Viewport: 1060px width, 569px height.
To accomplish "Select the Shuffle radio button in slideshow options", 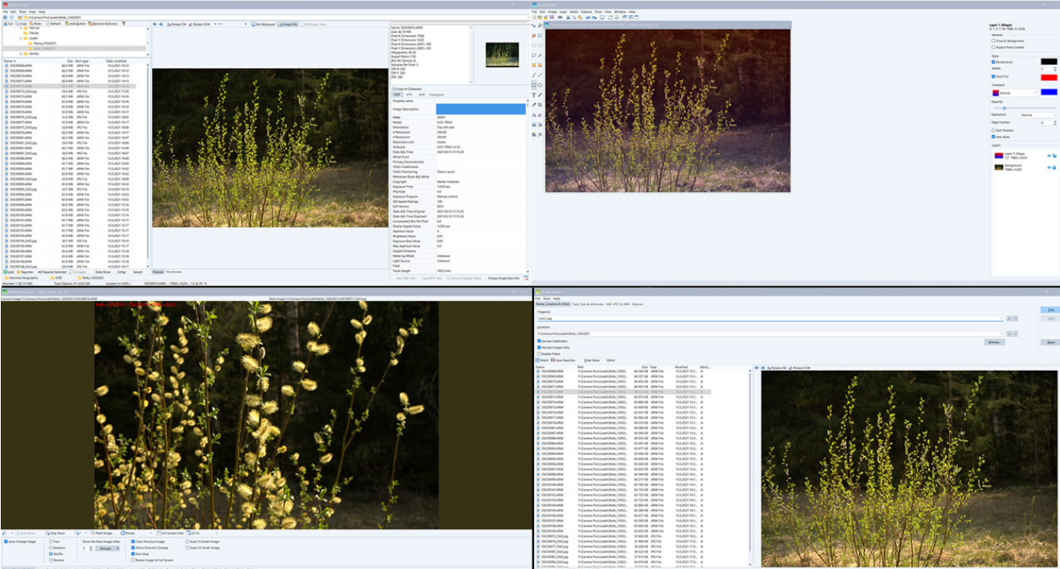I will pyautogui.click(x=51, y=554).
